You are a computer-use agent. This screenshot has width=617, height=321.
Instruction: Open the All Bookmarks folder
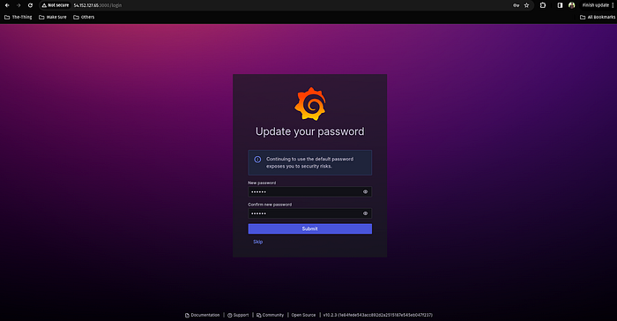(x=598, y=17)
